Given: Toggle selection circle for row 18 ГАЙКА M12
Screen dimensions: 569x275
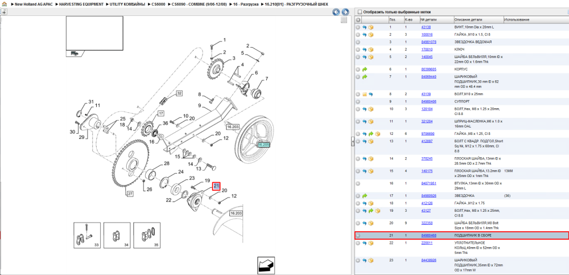Looking at the screenshot, I should tap(358, 203).
